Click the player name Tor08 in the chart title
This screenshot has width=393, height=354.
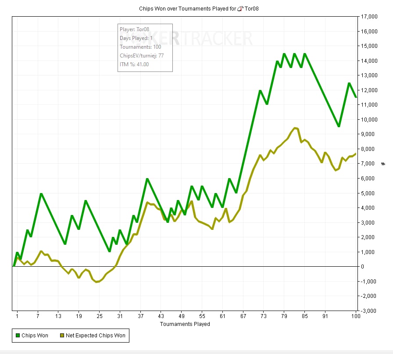point(252,9)
